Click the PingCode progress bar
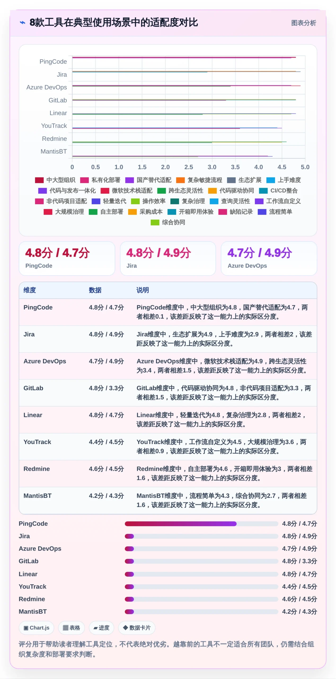 click(201, 524)
